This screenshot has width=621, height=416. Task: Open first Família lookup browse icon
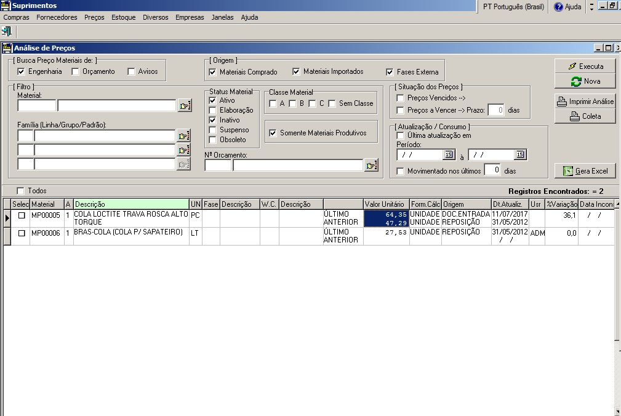click(x=183, y=136)
